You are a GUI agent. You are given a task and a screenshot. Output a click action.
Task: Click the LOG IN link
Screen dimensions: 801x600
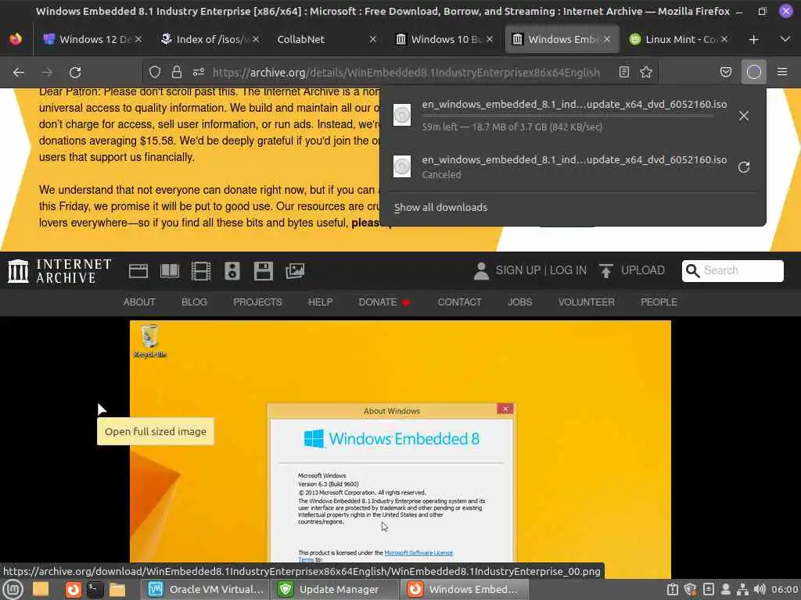(x=568, y=270)
